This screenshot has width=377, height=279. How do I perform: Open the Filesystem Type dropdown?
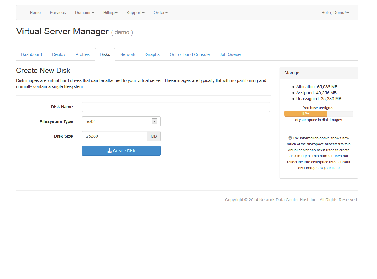coord(121,121)
